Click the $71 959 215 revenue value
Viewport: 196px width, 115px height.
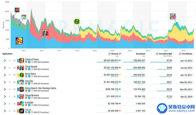(x=112, y=96)
